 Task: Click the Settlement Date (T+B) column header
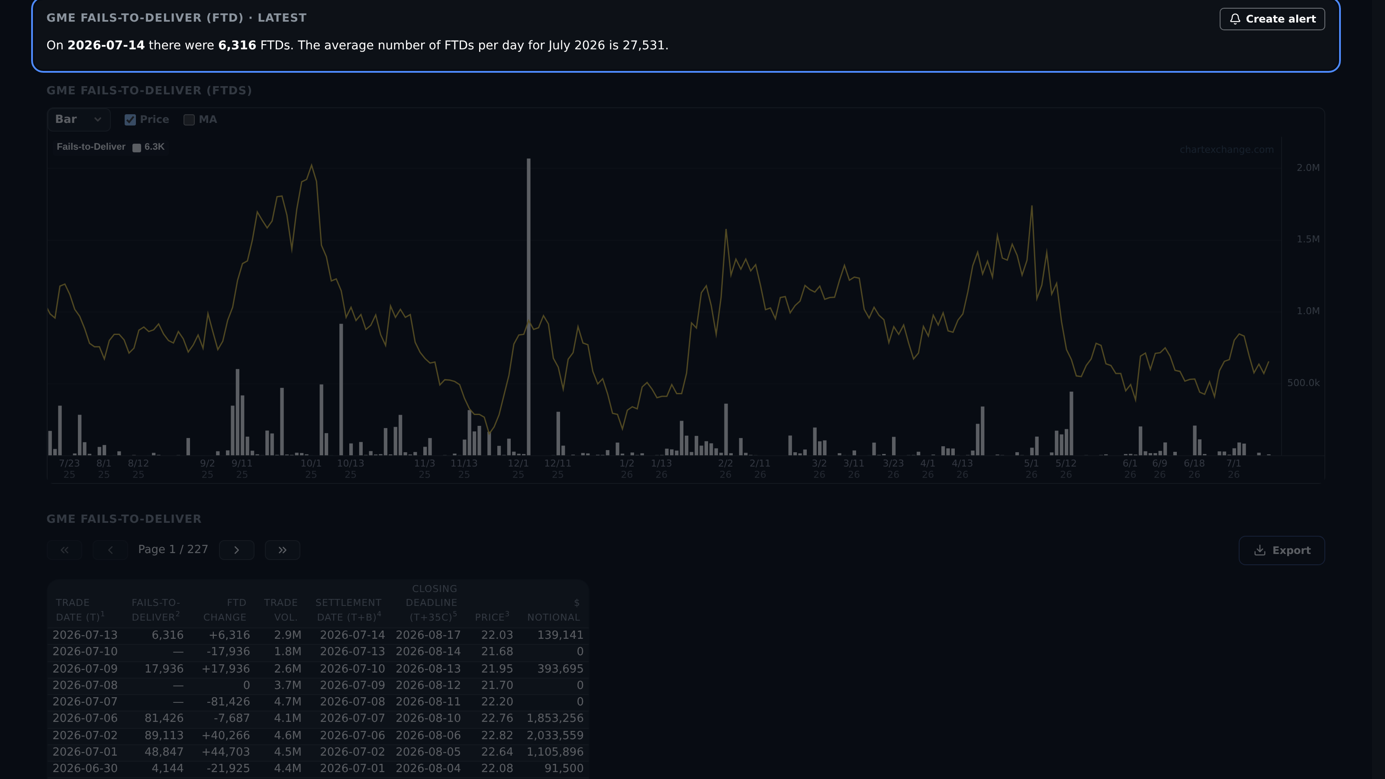[x=348, y=610]
